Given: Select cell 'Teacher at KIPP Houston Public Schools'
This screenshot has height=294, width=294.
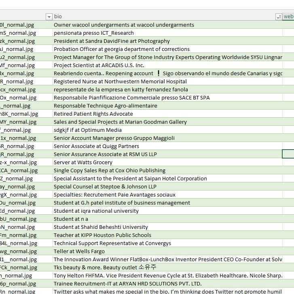Looking at the screenshot, I should tap(167, 235).
